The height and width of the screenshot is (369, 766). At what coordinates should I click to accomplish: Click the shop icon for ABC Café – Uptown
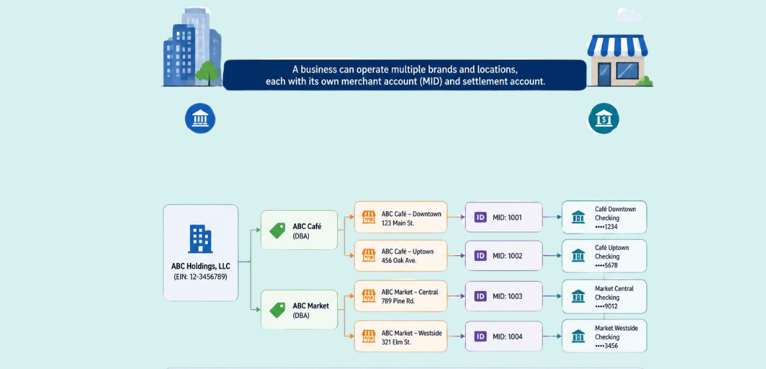[368, 256]
